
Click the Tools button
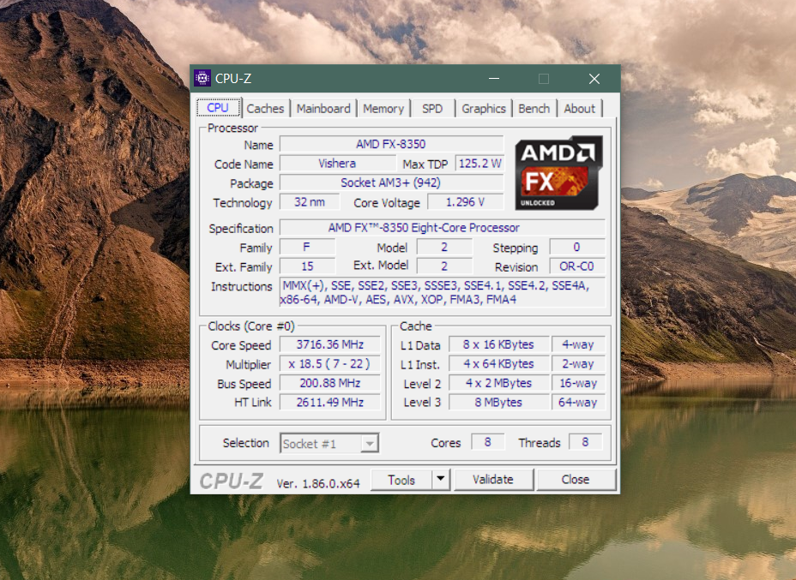(x=401, y=480)
